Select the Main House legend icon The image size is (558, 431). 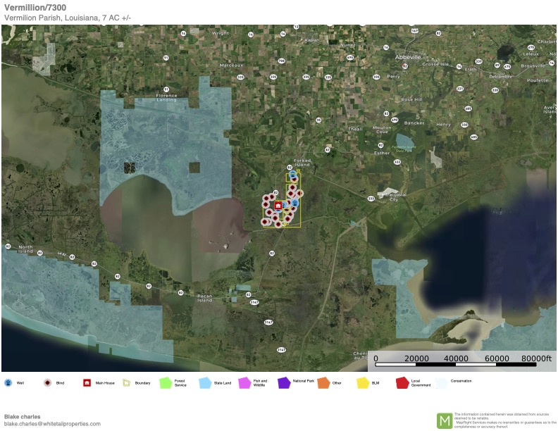click(87, 382)
